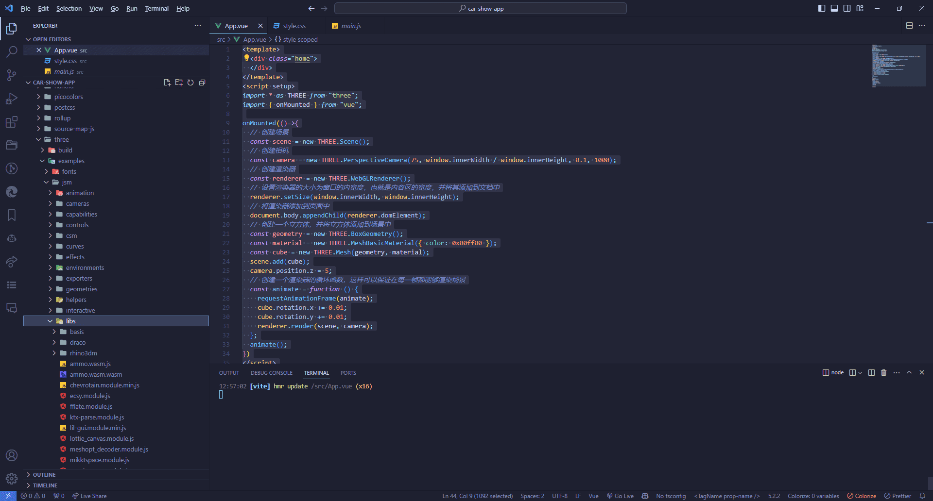Open the File menu
Screen dimensions: 933x501
point(25,8)
